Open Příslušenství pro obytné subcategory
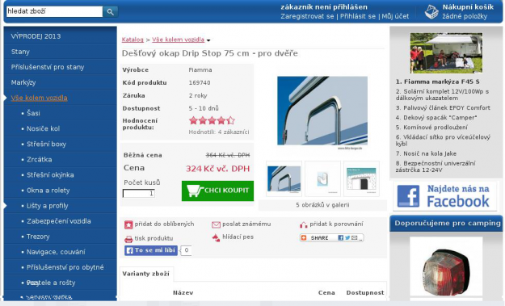This screenshot has width=505, height=306. tap(65, 267)
